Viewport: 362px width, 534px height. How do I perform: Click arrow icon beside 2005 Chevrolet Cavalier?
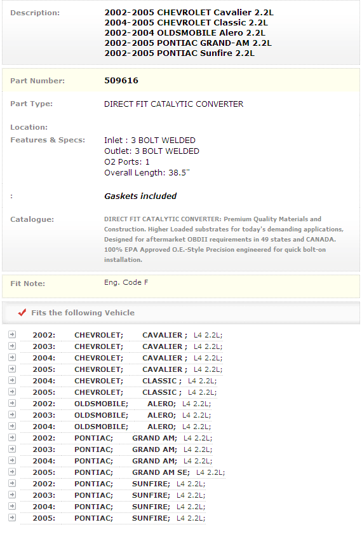tap(12, 369)
